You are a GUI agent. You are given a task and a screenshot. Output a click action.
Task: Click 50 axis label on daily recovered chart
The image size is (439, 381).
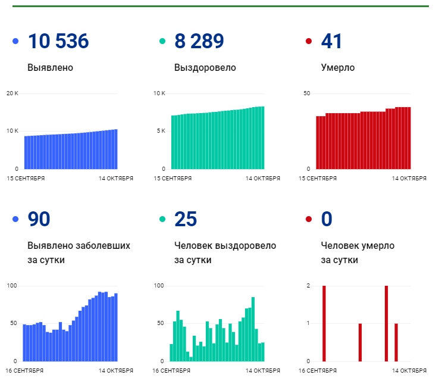(161, 323)
